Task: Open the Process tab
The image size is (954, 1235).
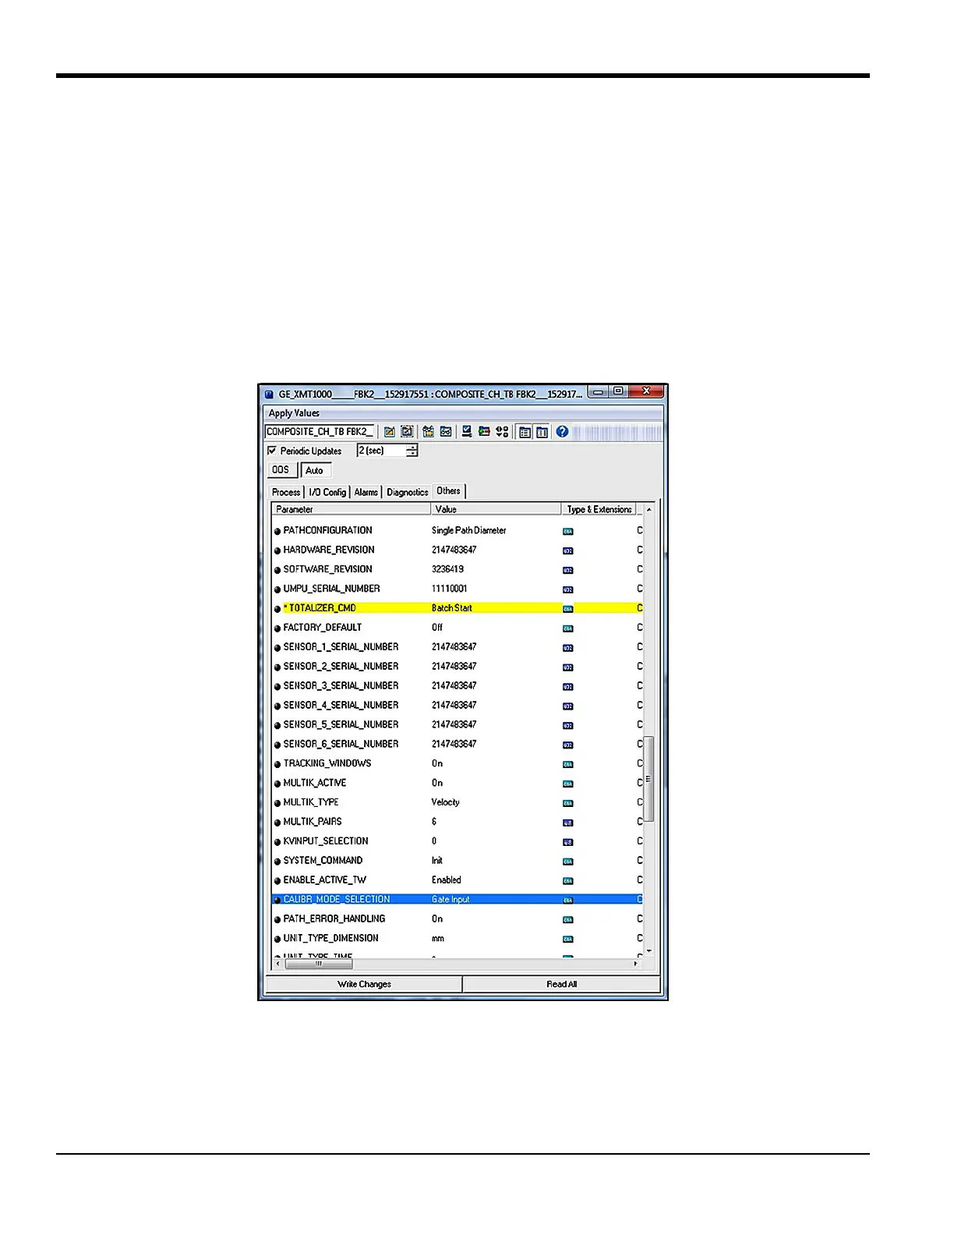Action: [286, 492]
